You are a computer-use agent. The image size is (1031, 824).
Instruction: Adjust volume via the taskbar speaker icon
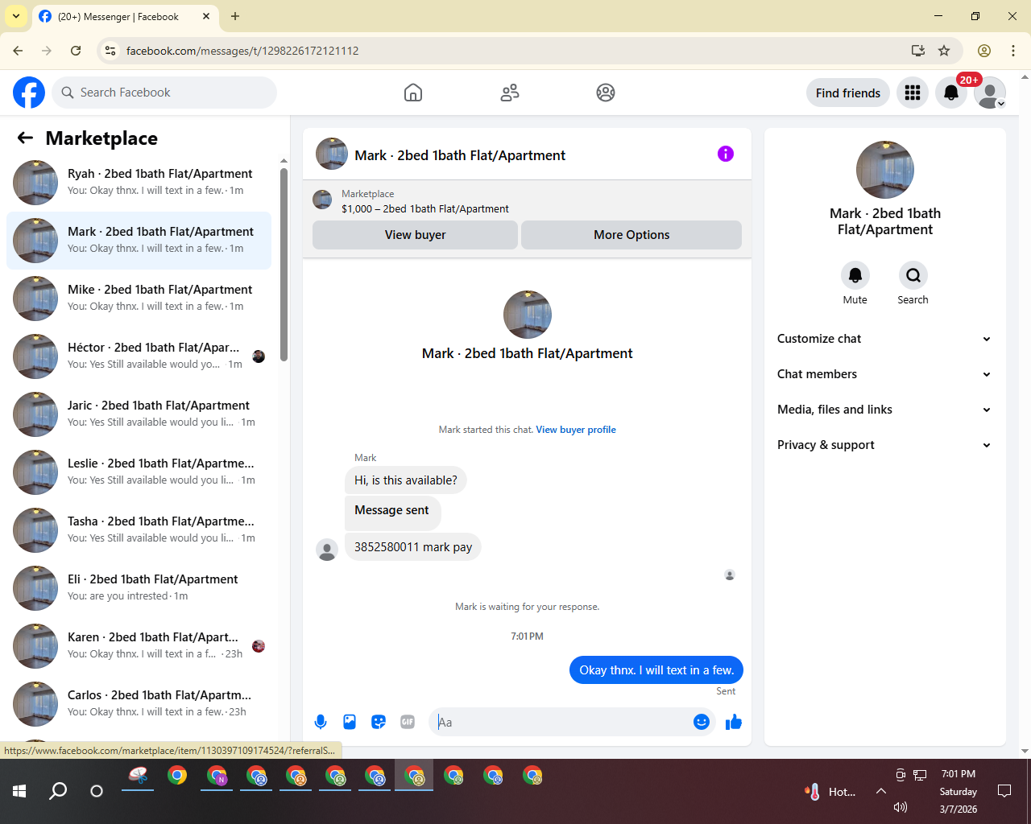click(x=901, y=807)
